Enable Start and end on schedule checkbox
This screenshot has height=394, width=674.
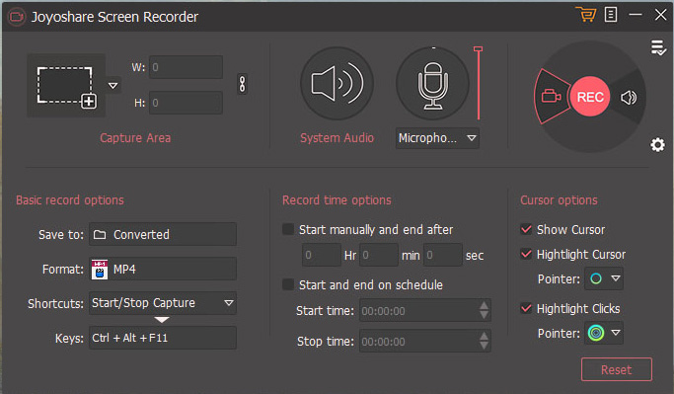click(288, 284)
